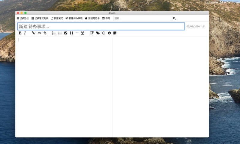240x144 pixels.
Task: Create new notebook (新建笔记本)
Action: (92, 18)
